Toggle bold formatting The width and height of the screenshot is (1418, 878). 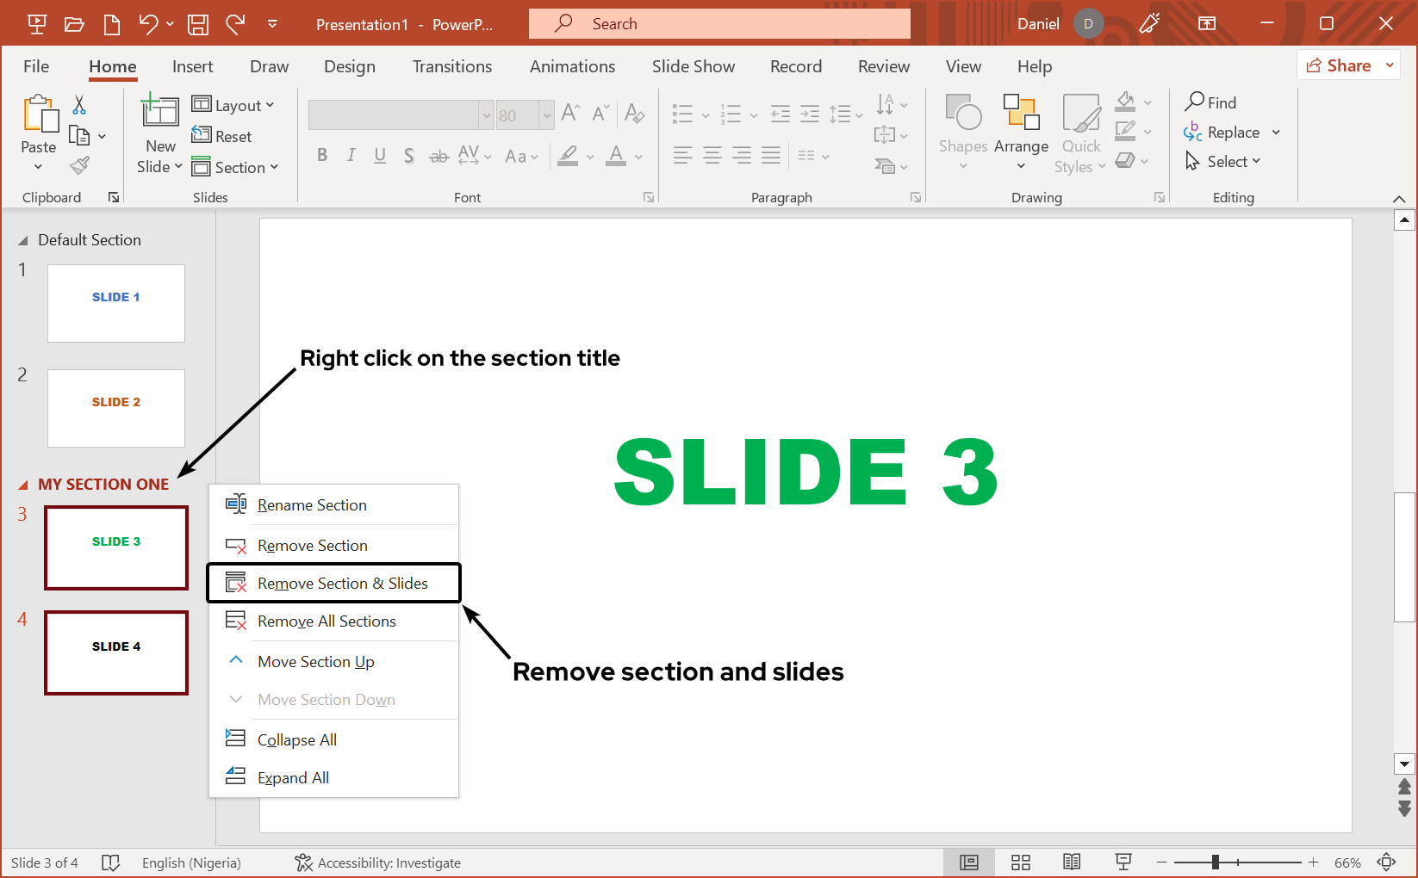[322, 156]
